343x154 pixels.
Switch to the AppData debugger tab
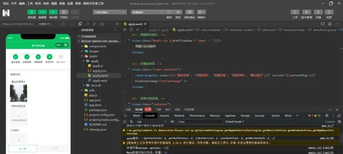230,116
